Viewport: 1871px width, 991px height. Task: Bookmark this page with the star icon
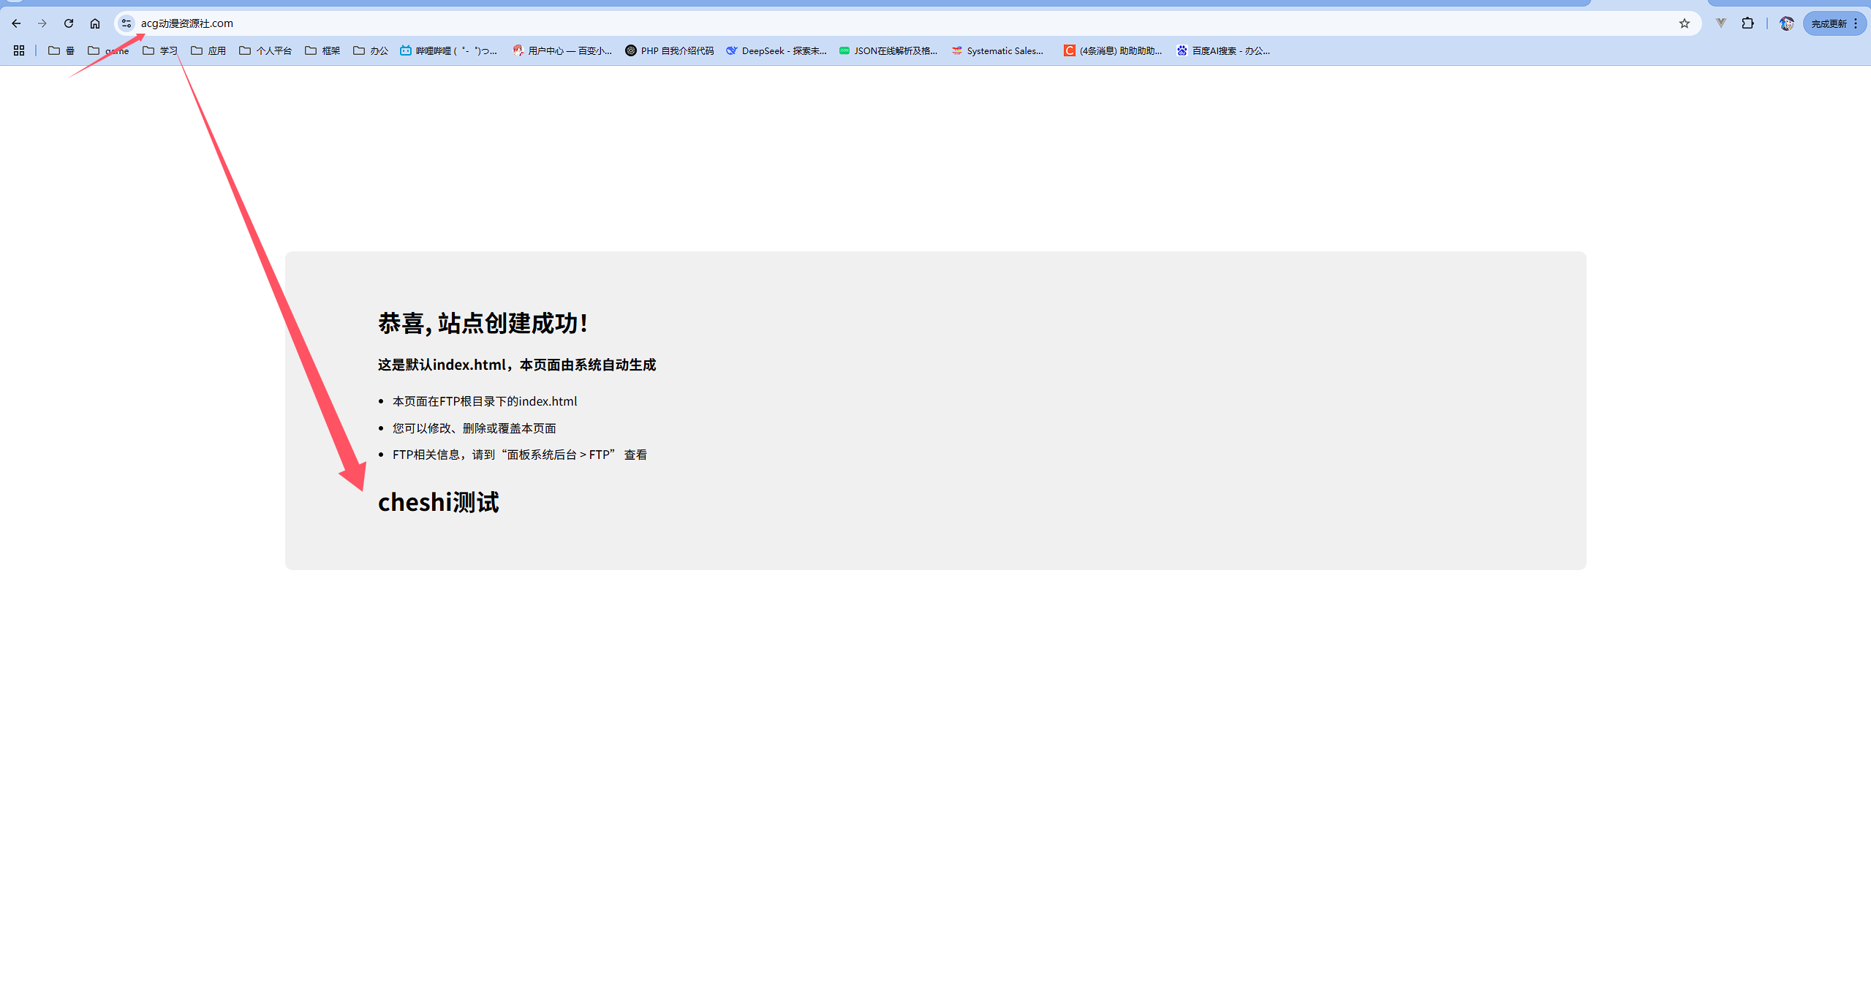[1685, 23]
